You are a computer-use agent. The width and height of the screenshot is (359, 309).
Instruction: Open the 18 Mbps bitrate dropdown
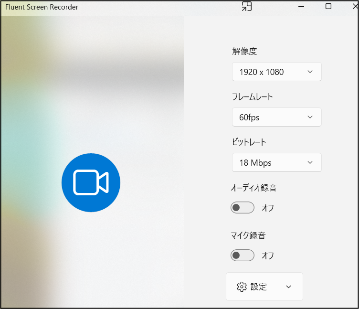276,162
